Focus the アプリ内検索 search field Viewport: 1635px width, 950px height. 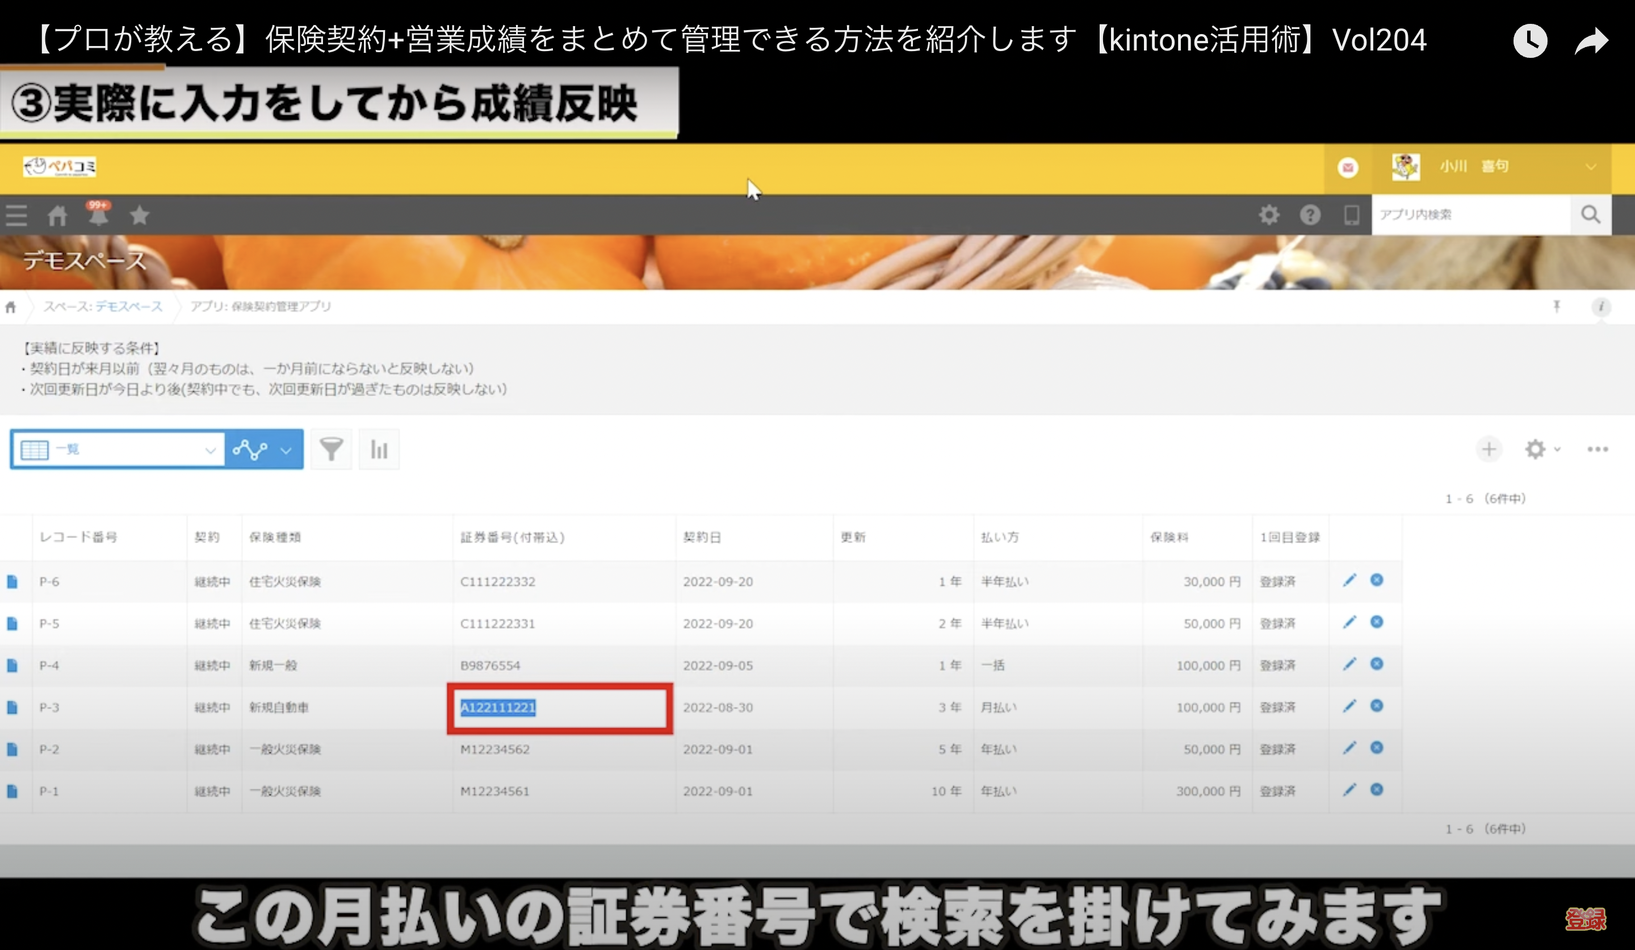pos(1470,215)
